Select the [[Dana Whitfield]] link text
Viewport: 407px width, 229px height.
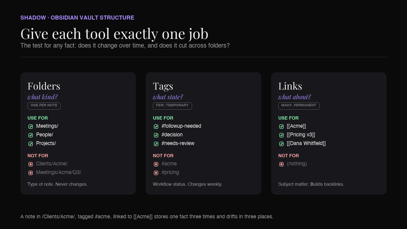[307, 143]
